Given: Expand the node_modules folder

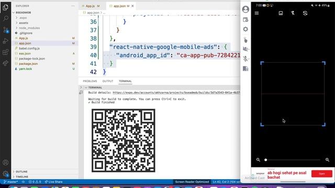Looking at the screenshot, I should [x=29, y=28].
